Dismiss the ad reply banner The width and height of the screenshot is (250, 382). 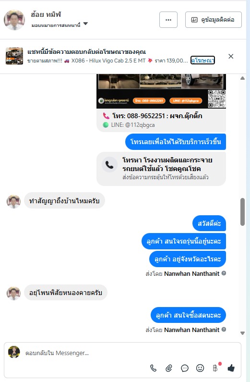coord(231,56)
